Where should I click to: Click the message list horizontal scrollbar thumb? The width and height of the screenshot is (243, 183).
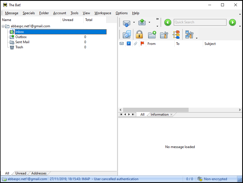coord(156,110)
